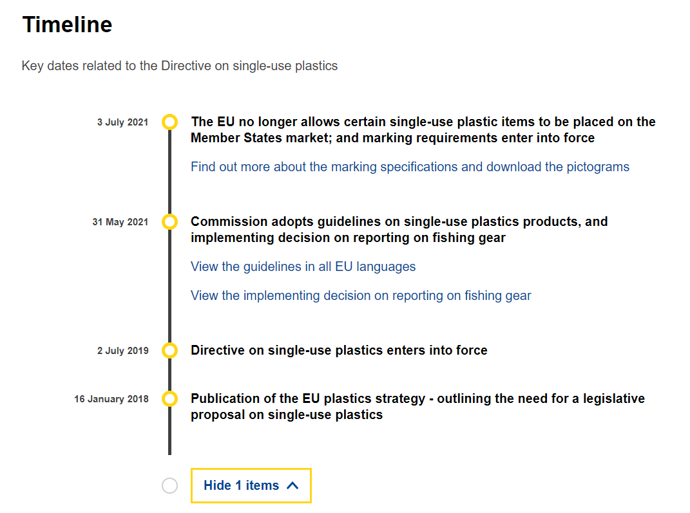690x513 pixels.
Task: Click the 2 July 2019 timeline marker circle
Action: point(170,350)
